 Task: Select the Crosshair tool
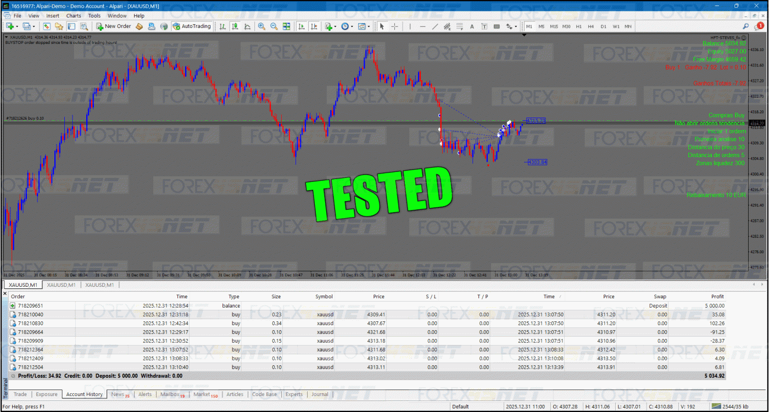tap(394, 26)
